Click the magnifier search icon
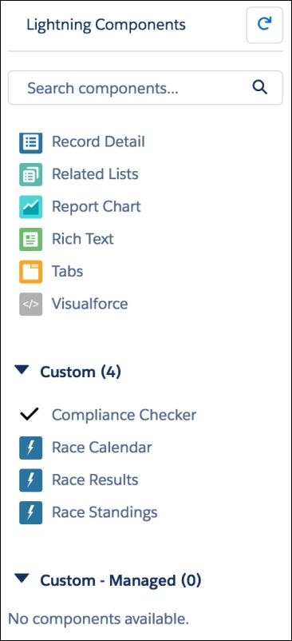 click(x=259, y=87)
